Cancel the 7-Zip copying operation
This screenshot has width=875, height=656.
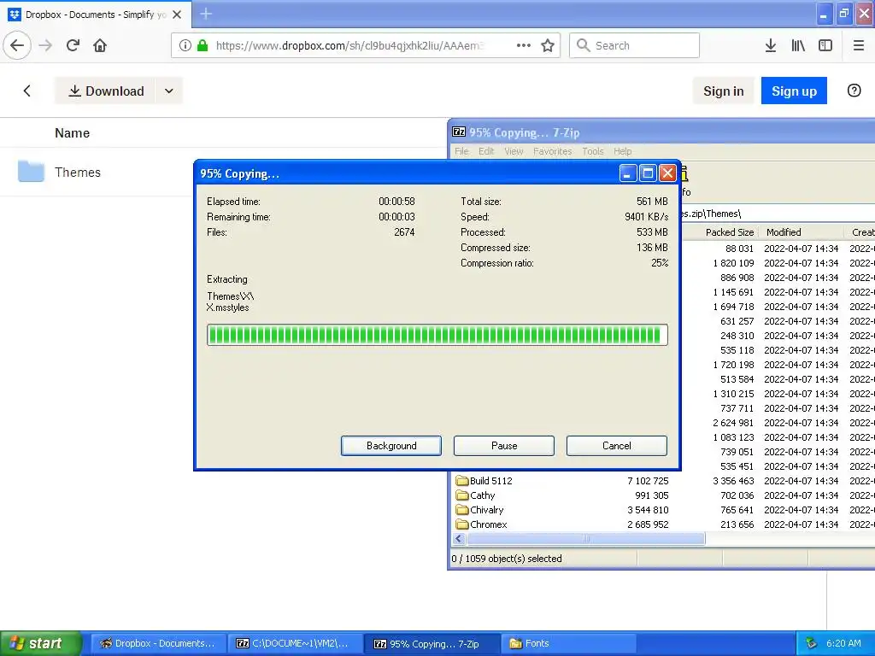tap(617, 446)
